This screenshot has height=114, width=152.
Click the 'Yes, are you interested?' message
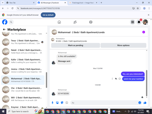(133, 74)
